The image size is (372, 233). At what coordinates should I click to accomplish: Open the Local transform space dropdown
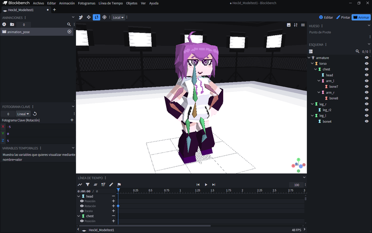pyautogui.click(x=118, y=17)
